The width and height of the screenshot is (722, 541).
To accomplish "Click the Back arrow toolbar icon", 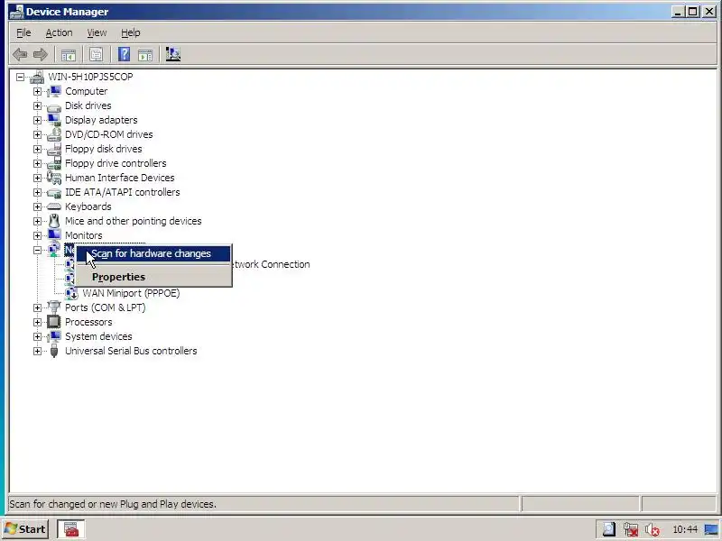I will point(20,55).
